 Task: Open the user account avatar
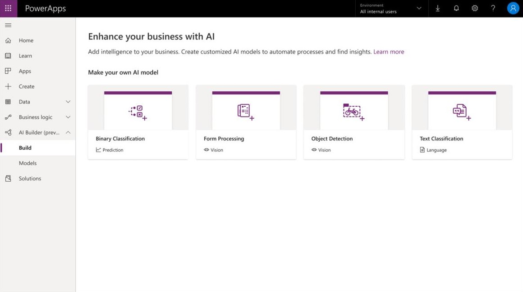pos(513,9)
